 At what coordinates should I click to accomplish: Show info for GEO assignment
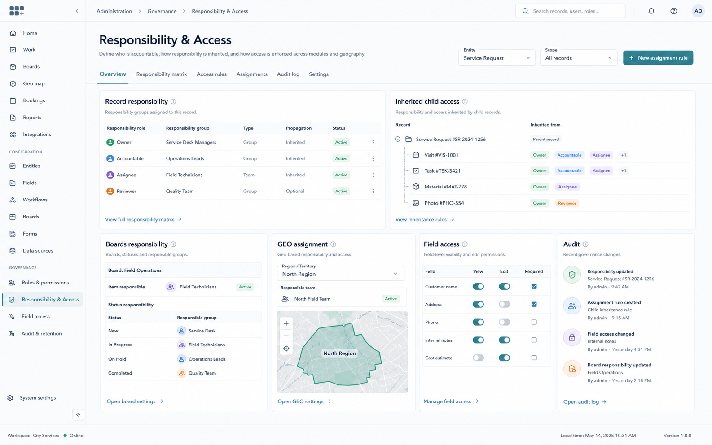(333, 244)
